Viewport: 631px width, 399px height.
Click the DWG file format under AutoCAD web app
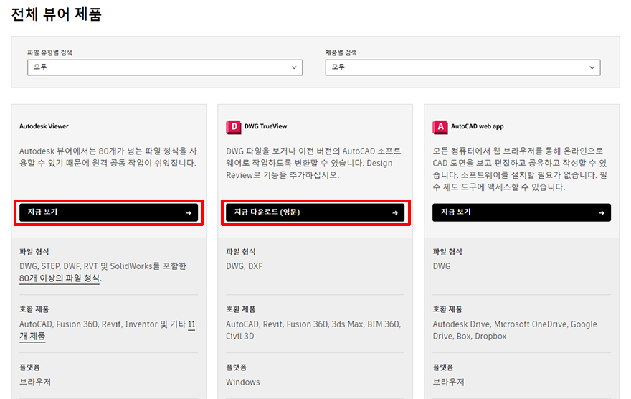[442, 266]
